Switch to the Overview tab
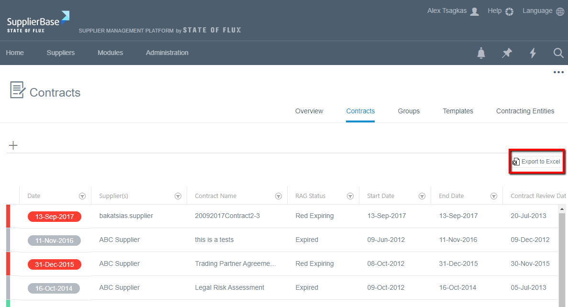 [x=309, y=111]
